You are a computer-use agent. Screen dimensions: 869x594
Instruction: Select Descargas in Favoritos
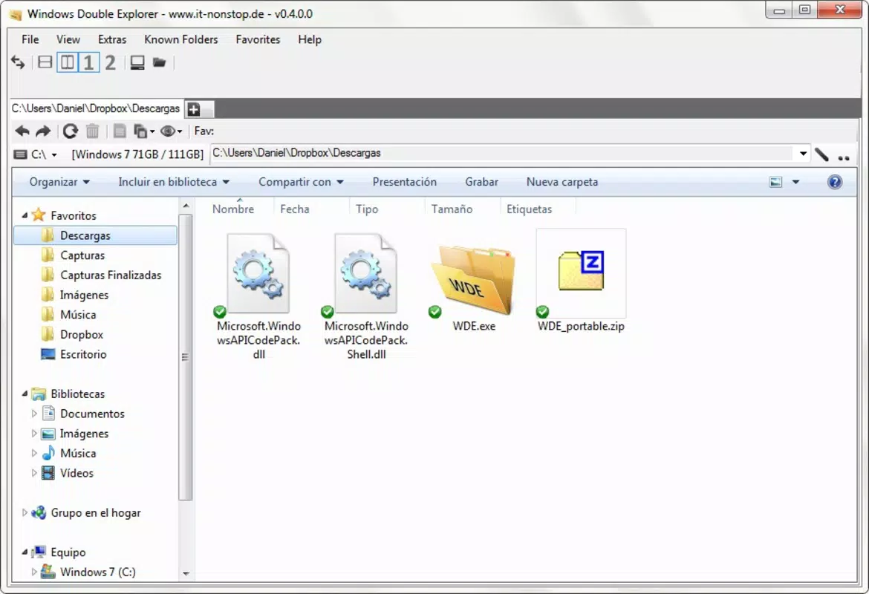tap(95, 235)
